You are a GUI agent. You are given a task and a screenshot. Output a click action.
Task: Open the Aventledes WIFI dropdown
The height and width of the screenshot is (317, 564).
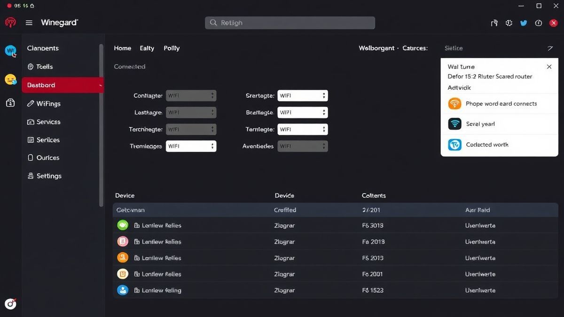coord(303,146)
